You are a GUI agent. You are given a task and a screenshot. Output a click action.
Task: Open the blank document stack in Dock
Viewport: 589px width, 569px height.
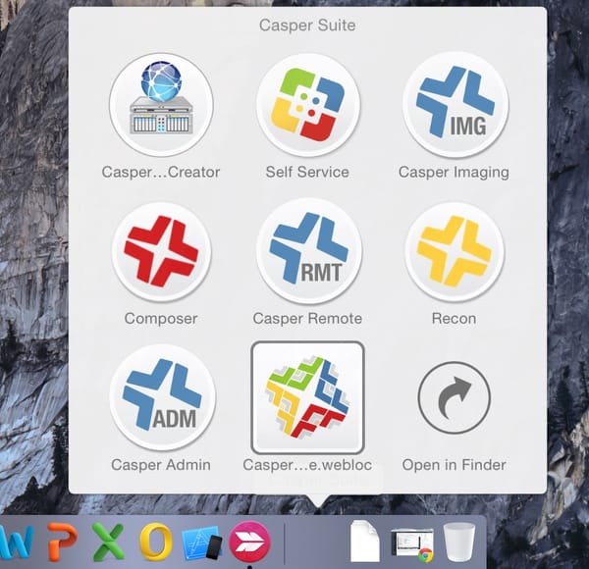pos(364,541)
